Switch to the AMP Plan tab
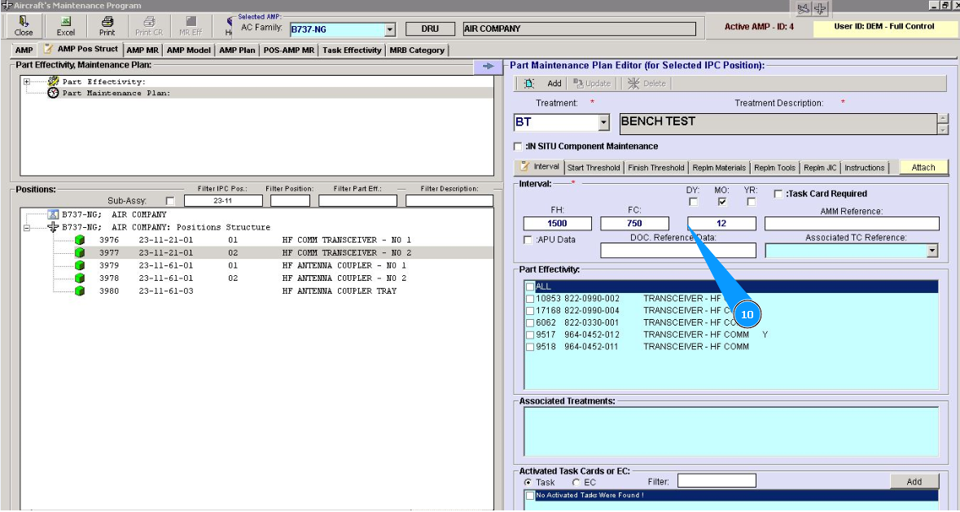 [x=237, y=50]
